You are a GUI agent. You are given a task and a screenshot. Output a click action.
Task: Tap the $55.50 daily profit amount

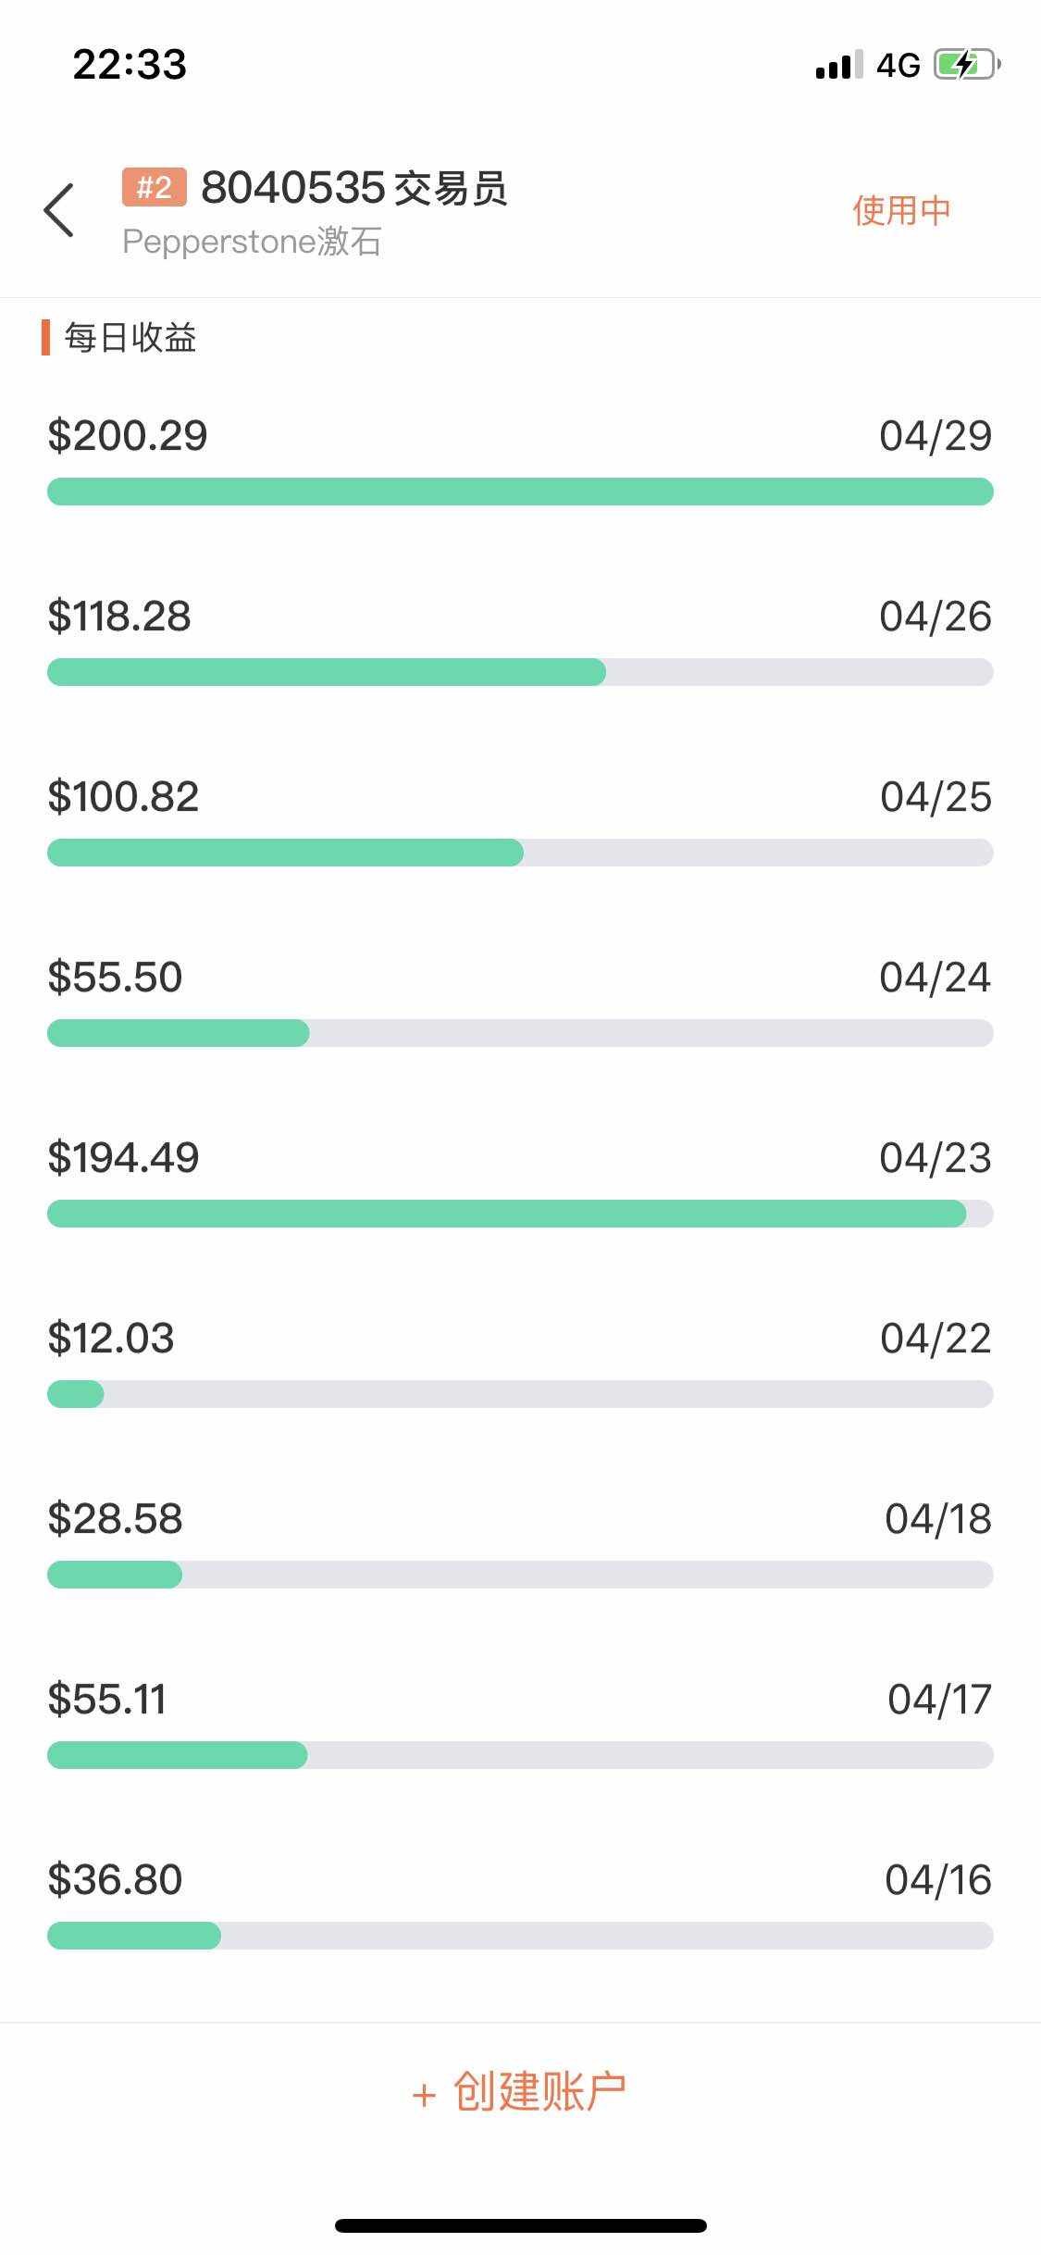tap(115, 978)
